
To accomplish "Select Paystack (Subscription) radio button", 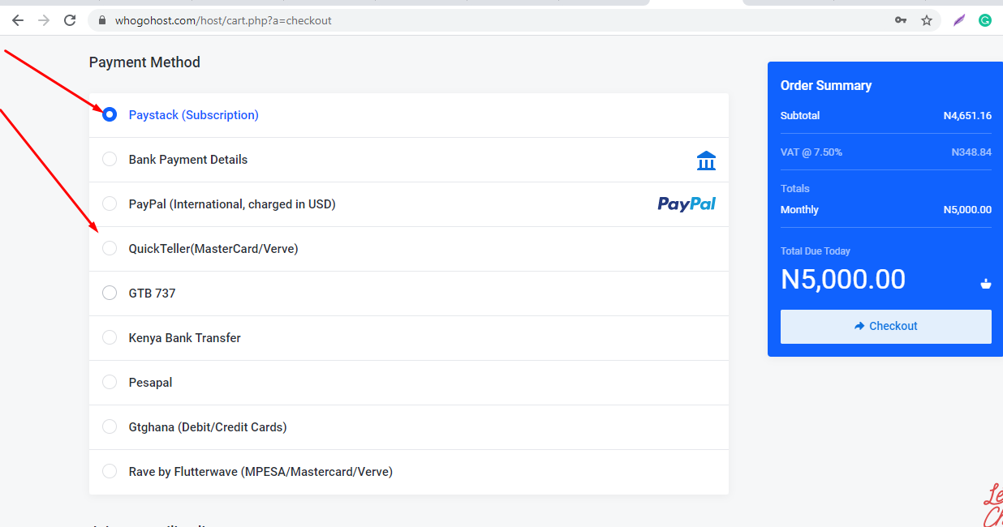I will [110, 115].
